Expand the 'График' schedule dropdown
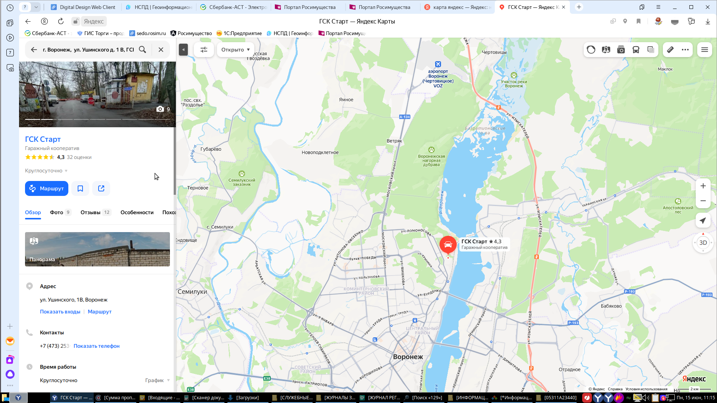Screen dimensions: 717x403 (158, 380)
